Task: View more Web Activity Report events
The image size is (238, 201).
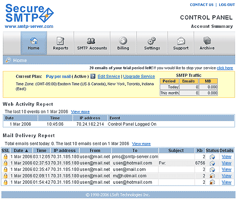Action: click(x=80, y=112)
